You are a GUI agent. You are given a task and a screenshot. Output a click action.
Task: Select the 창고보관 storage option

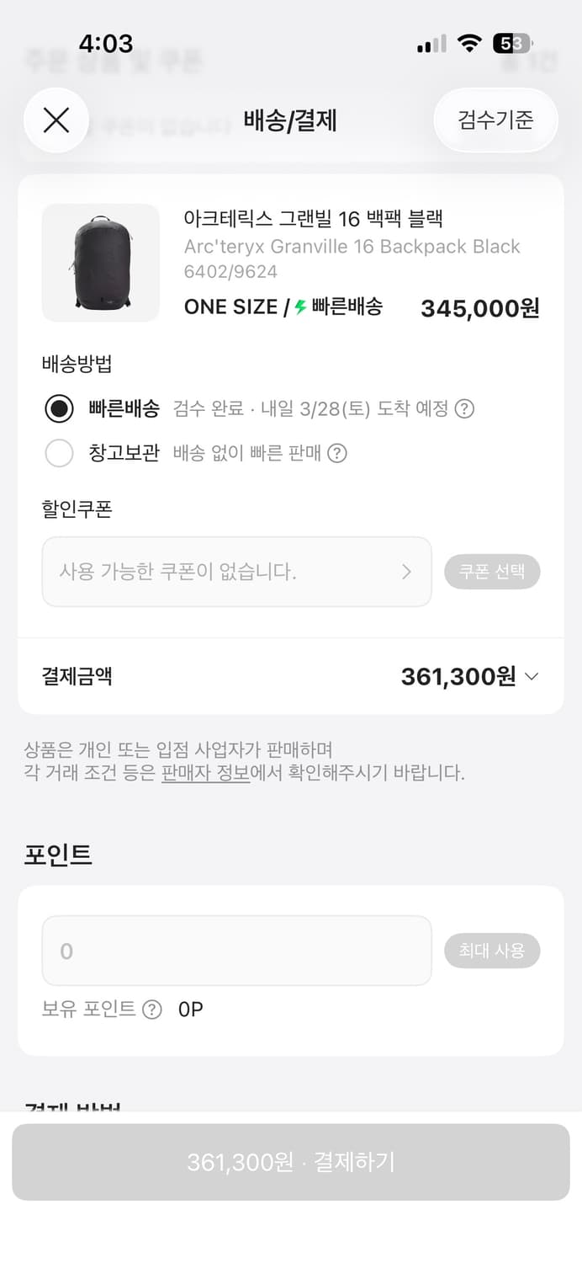(x=59, y=453)
